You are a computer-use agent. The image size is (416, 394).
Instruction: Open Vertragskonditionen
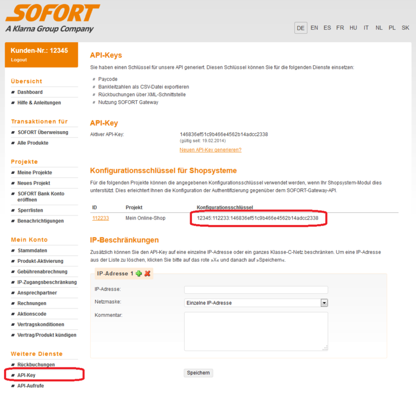click(x=41, y=325)
